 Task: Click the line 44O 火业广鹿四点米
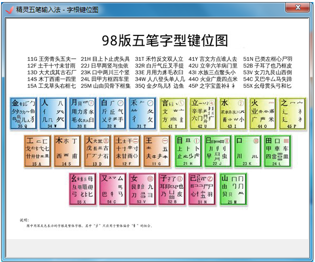[x=213, y=79]
